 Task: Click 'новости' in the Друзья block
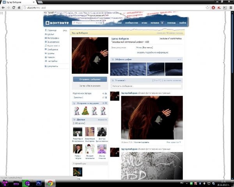tap(102, 120)
